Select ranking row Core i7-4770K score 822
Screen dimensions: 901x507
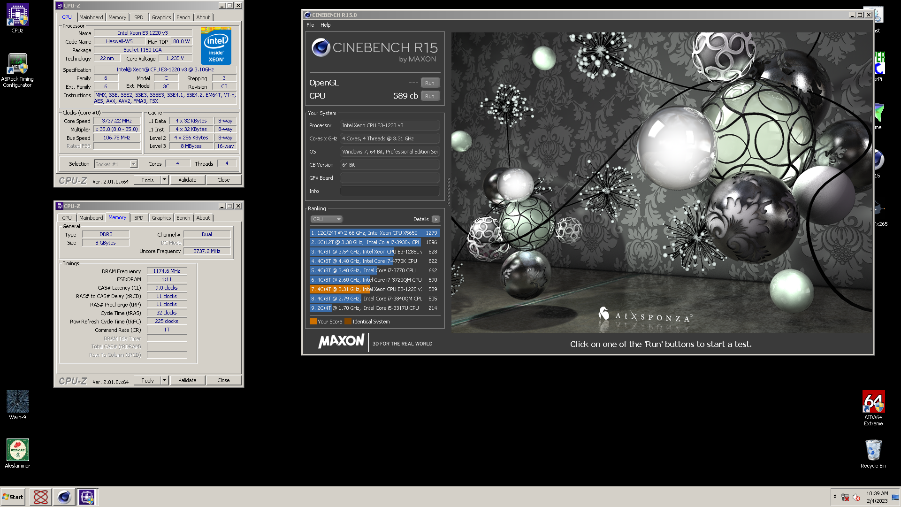point(374,261)
